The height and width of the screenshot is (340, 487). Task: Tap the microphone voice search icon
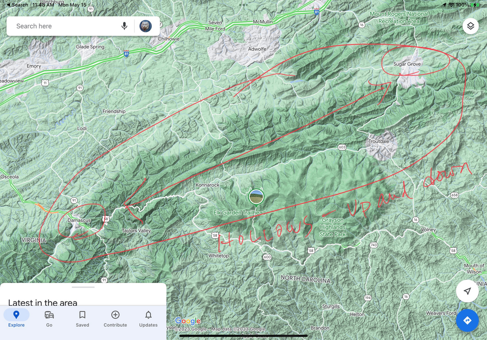125,26
